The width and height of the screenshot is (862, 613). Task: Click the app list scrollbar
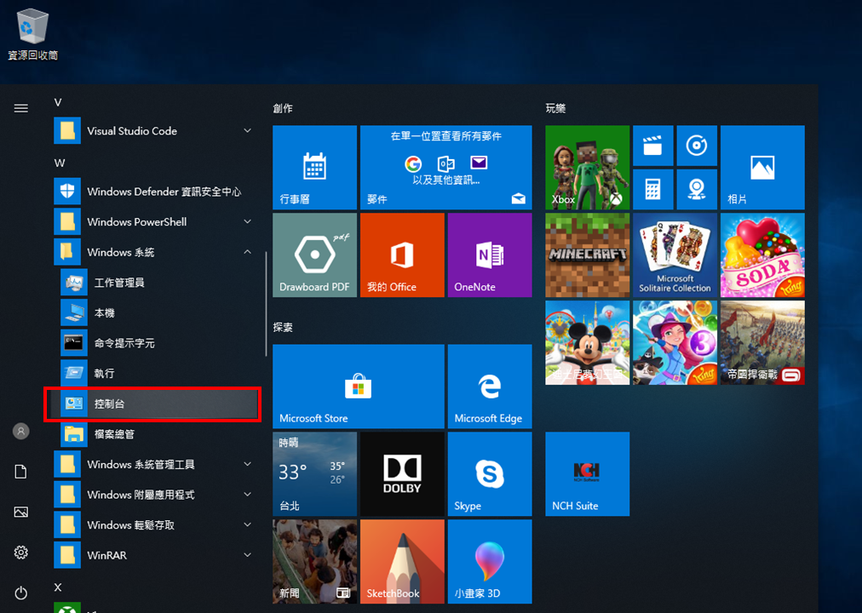pyautogui.click(x=266, y=304)
